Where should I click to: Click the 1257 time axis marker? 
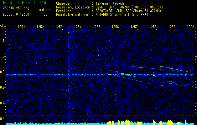tap(134, 27)
